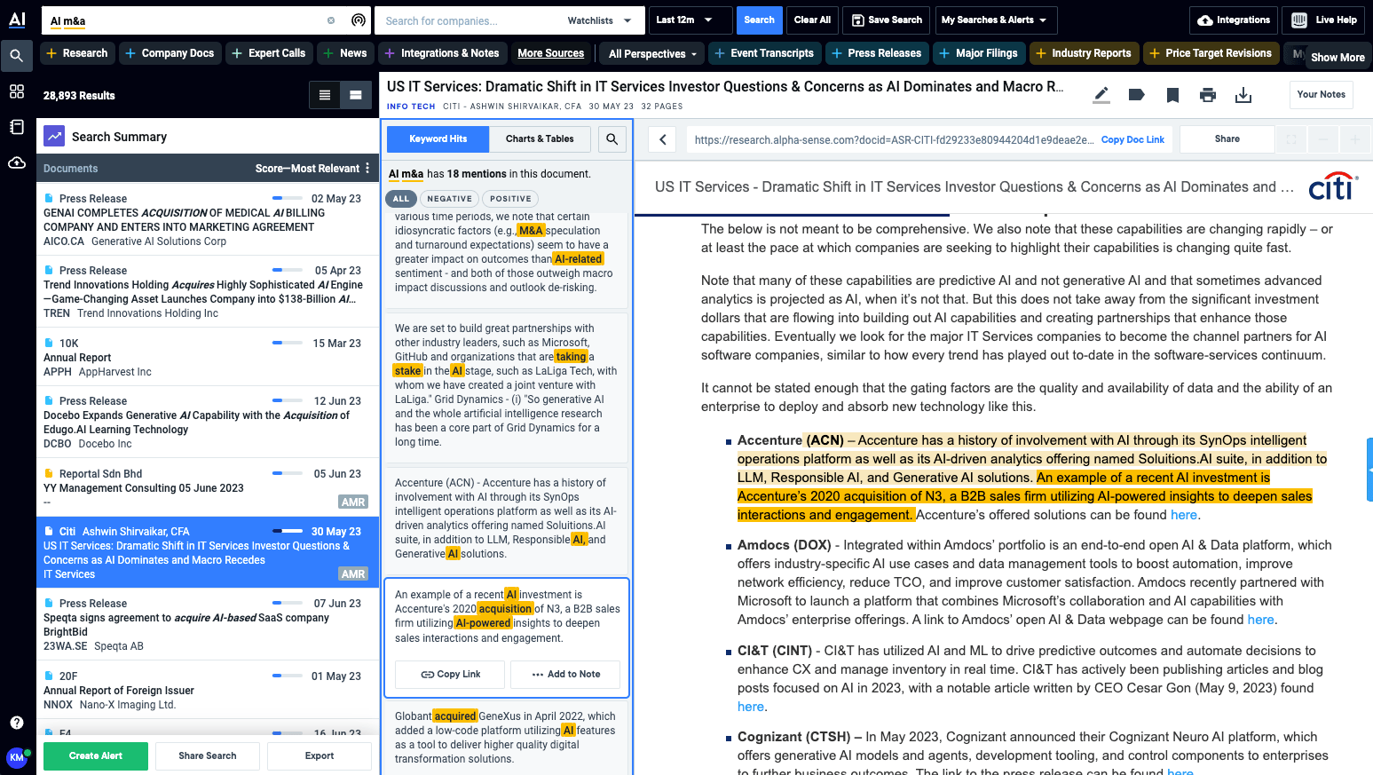
Task: Download the document using the download icon
Action: coord(1244,95)
